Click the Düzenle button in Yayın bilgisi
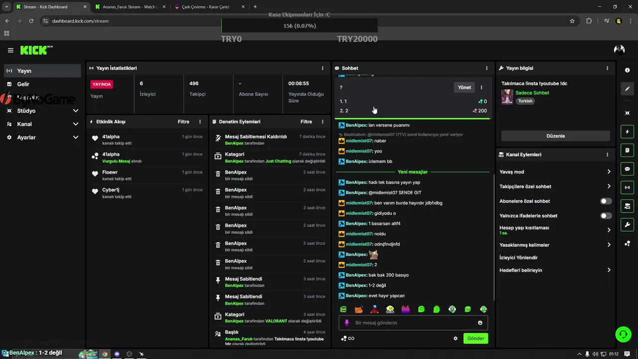638x359 pixels. point(555,136)
